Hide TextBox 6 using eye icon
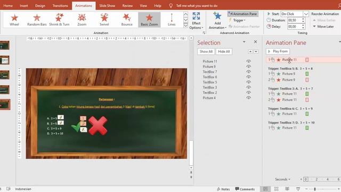Screen dimensions: 341x192 coord(249,77)
